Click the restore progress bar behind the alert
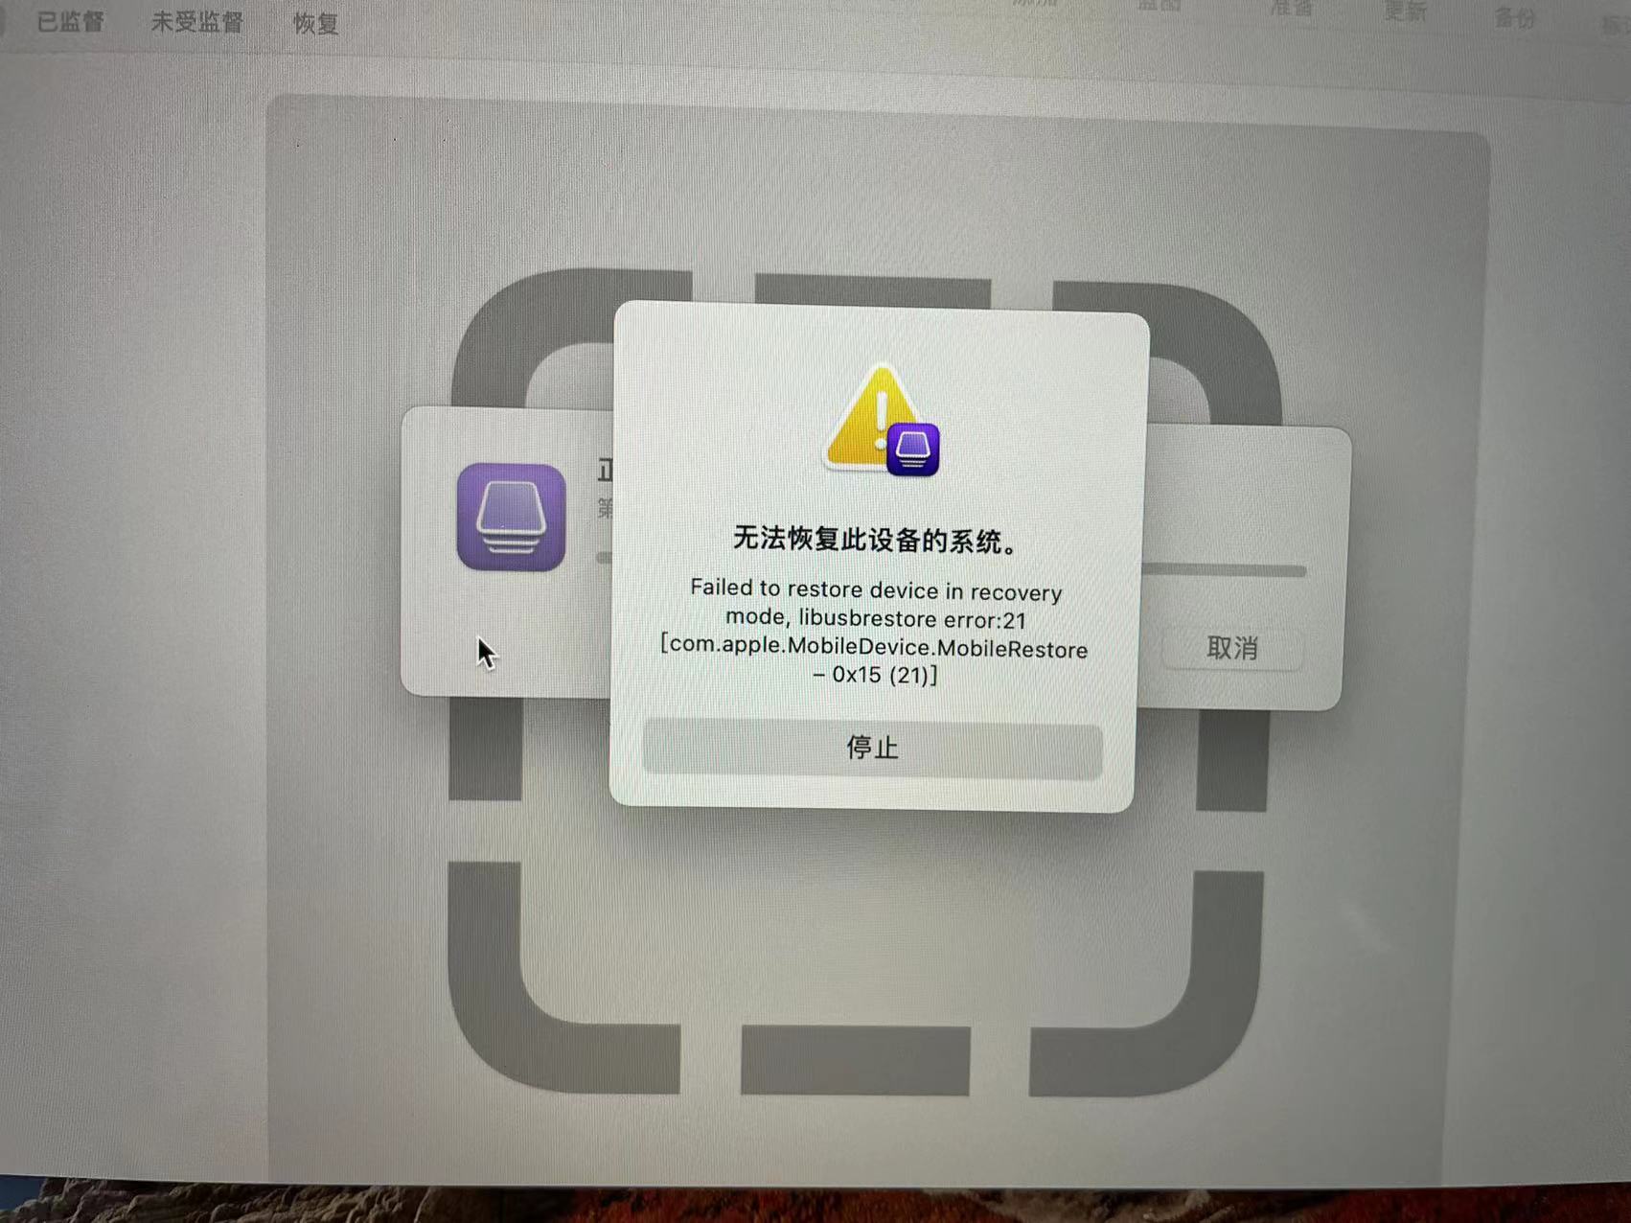 1223,571
